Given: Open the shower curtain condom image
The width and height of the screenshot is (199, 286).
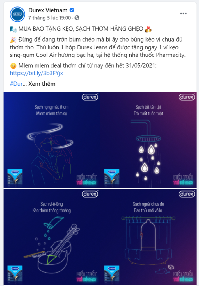Looking at the screenshot, I should (x=148, y=237).
